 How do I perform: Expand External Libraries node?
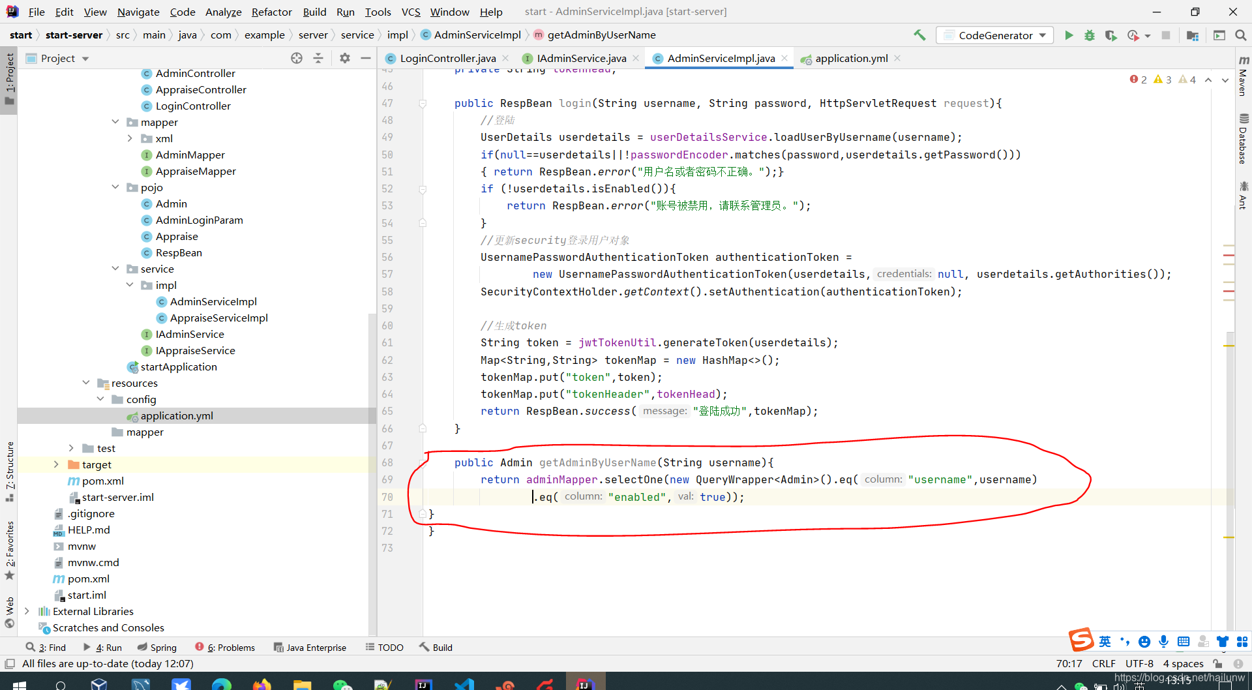27,611
